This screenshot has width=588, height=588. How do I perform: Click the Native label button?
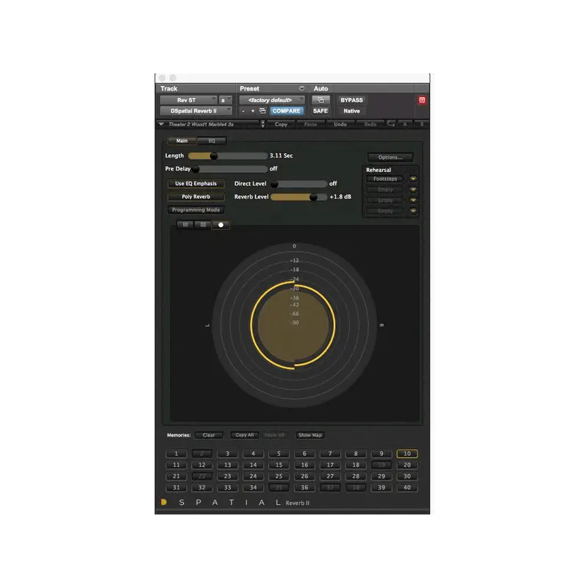coord(351,111)
